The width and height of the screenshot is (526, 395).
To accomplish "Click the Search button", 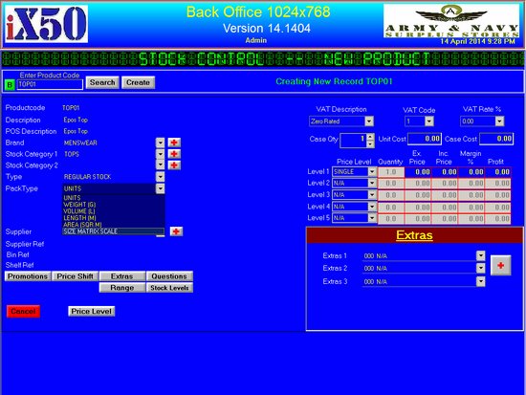I will (102, 82).
